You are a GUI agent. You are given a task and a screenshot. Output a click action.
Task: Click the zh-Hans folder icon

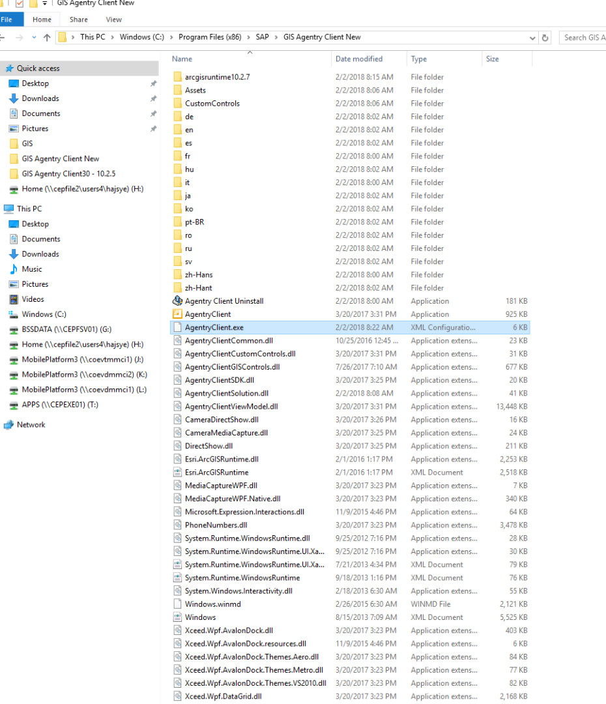(177, 275)
